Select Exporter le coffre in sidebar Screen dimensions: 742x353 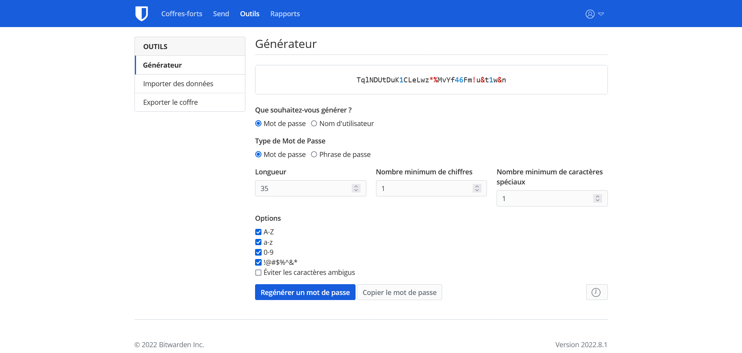click(x=170, y=102)
